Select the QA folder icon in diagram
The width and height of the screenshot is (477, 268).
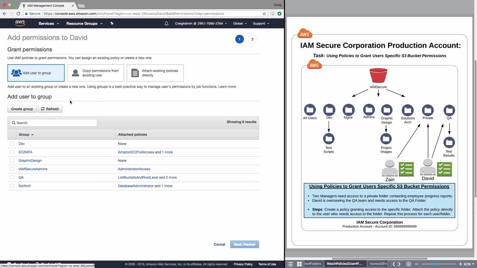(x=449, y=110)
